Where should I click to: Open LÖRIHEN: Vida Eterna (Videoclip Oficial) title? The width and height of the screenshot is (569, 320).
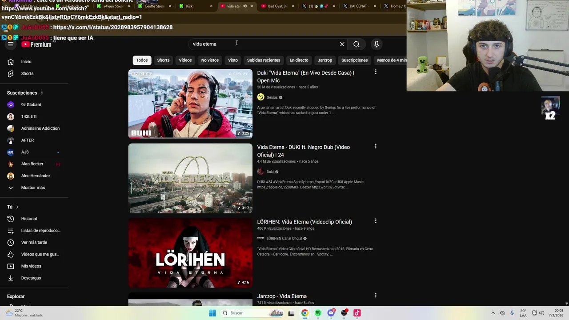[305, 222]
